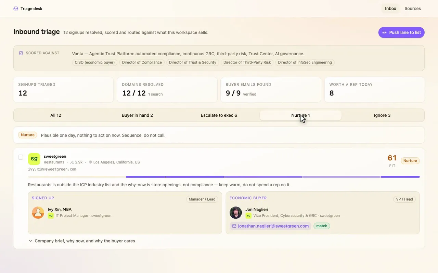
Task: Select the Nurture 1 lane tab
Action: tap(300, 115)
